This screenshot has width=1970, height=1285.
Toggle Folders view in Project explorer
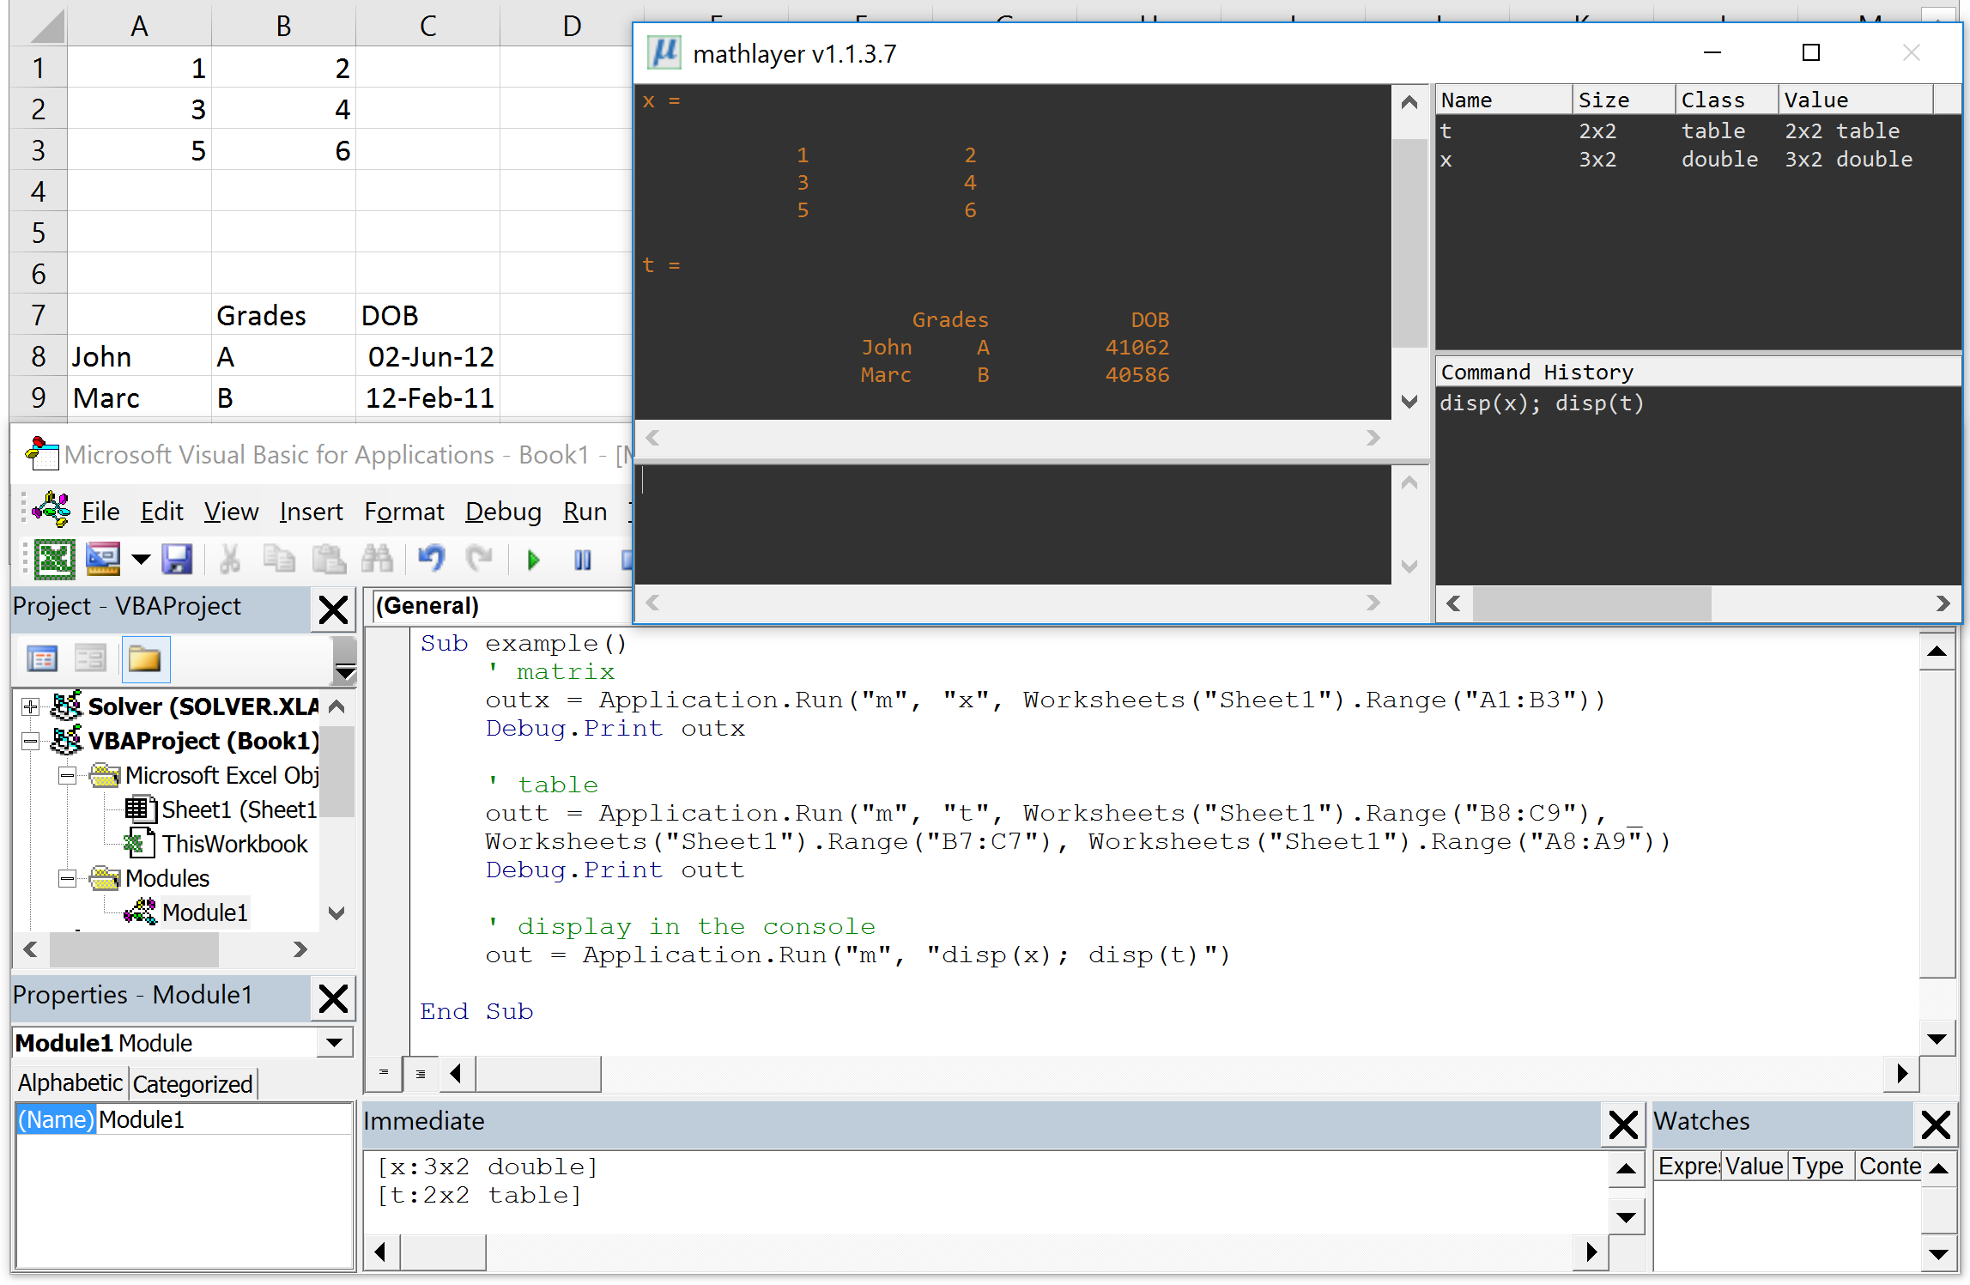(144, 659)
